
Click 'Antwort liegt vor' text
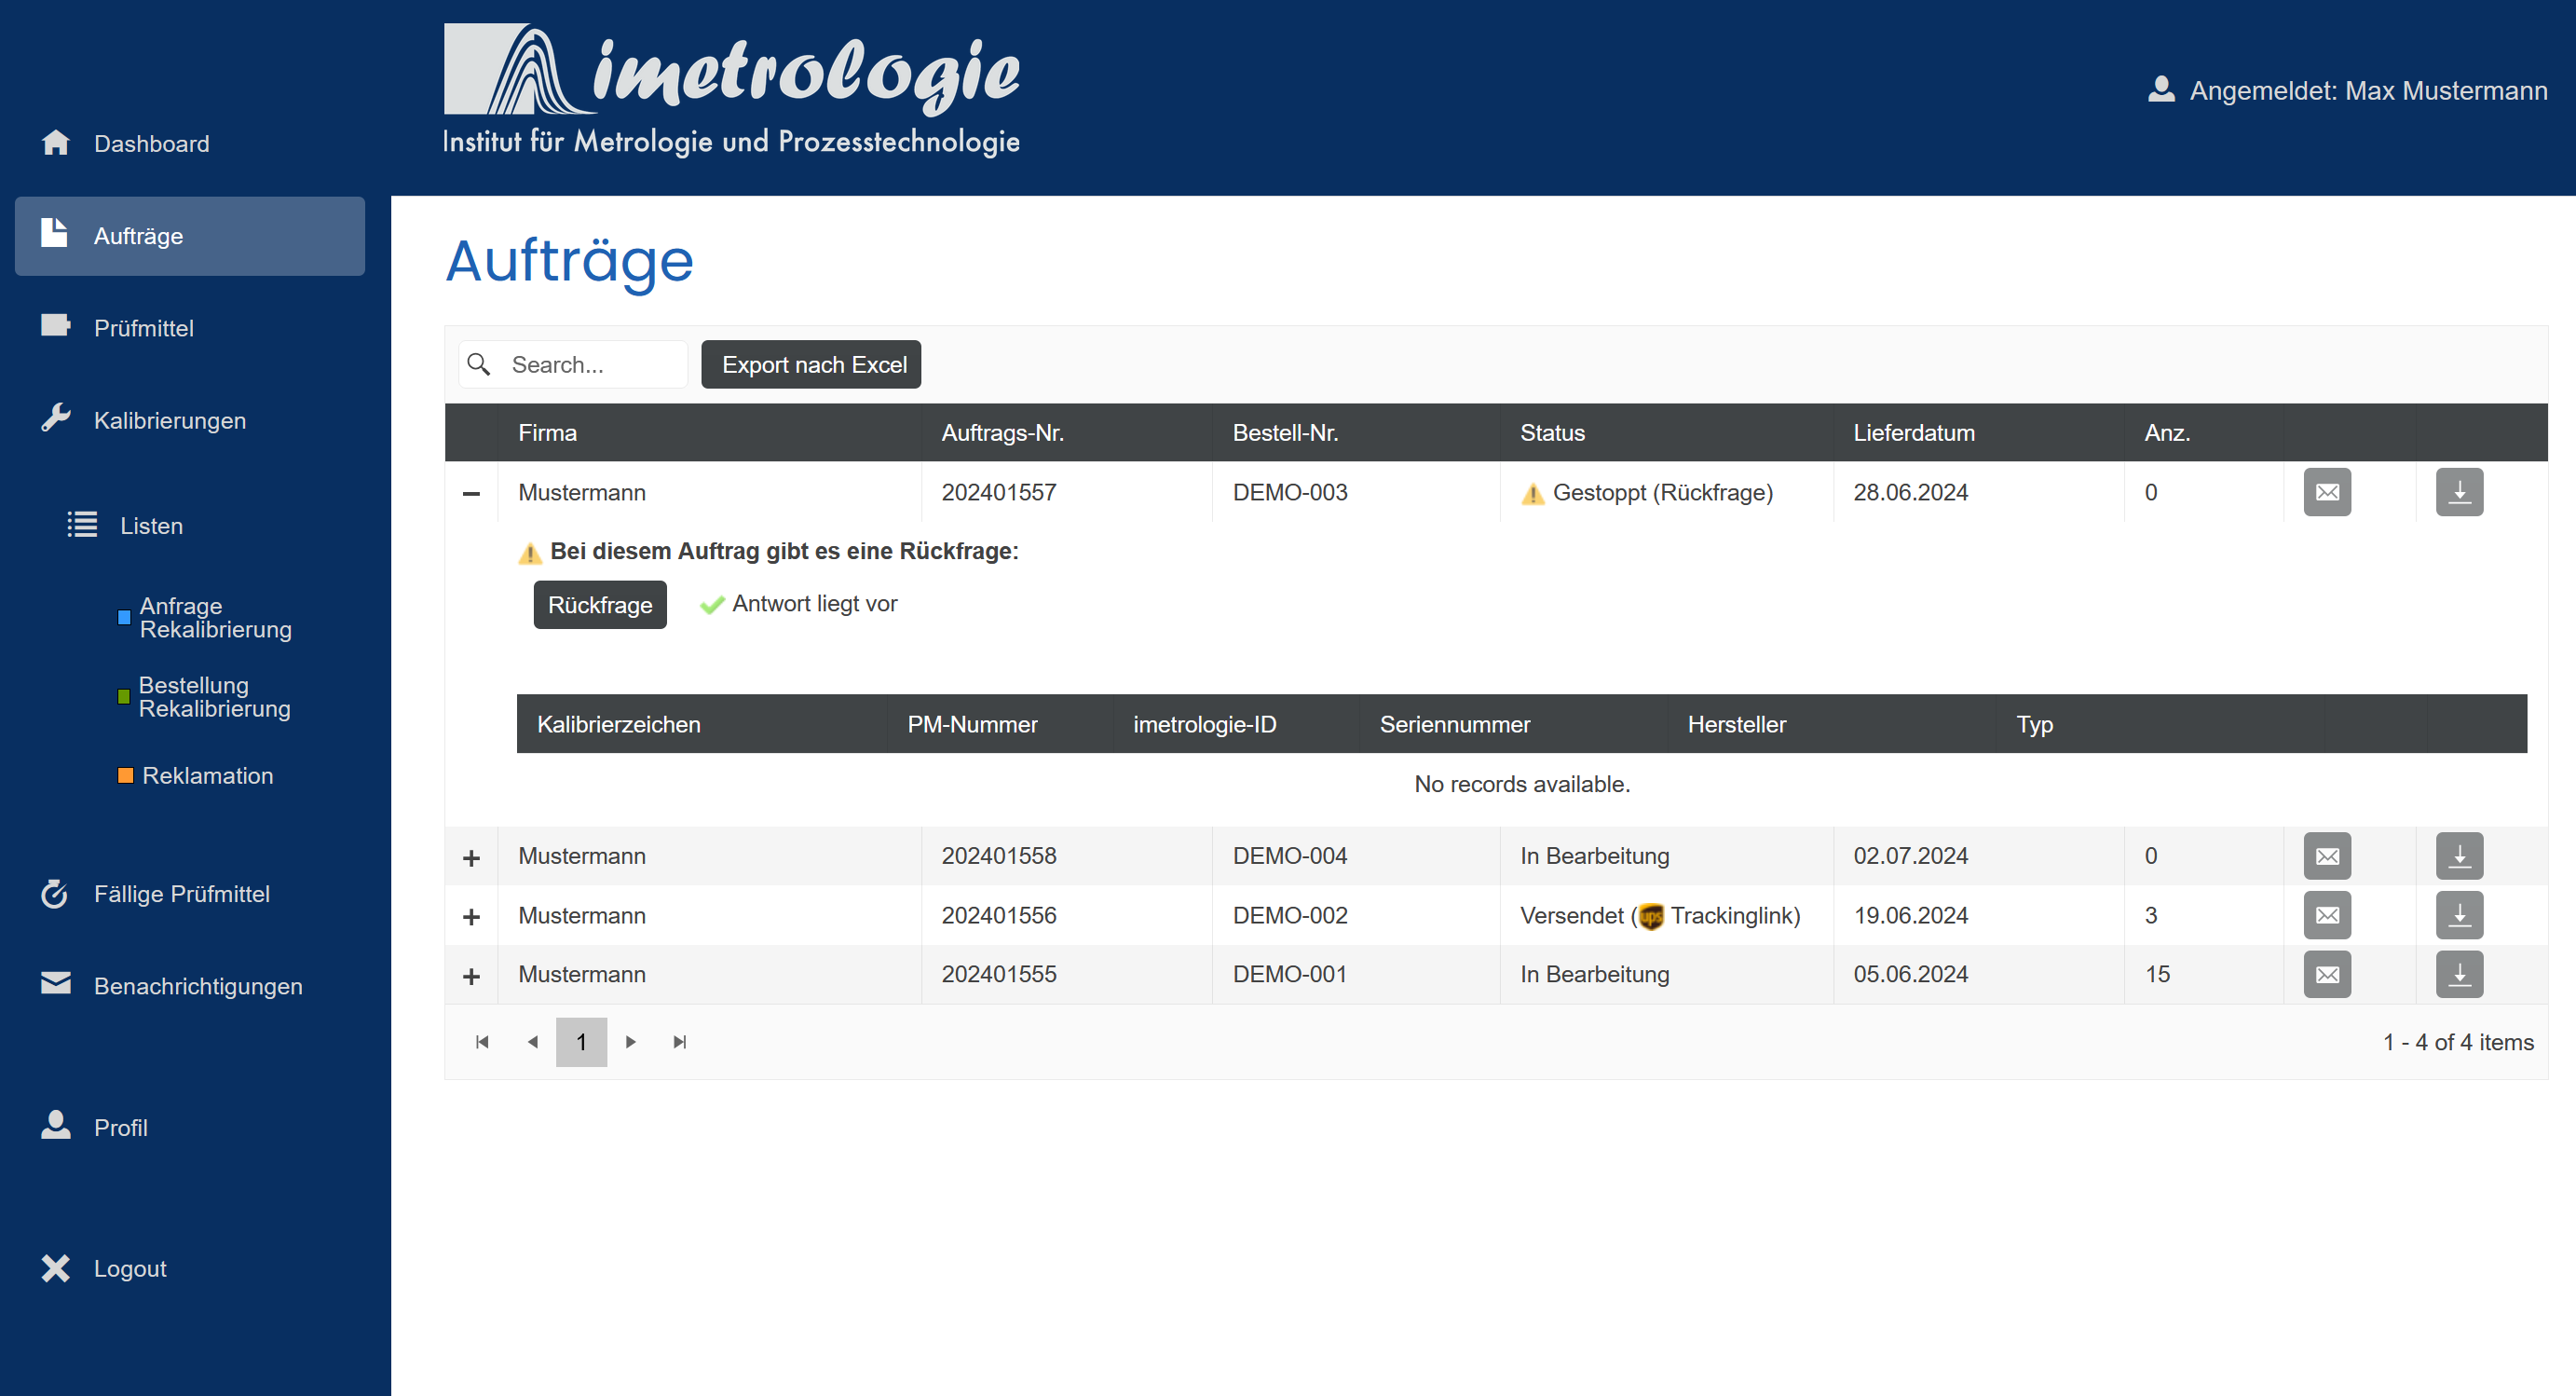click(815, 604)
